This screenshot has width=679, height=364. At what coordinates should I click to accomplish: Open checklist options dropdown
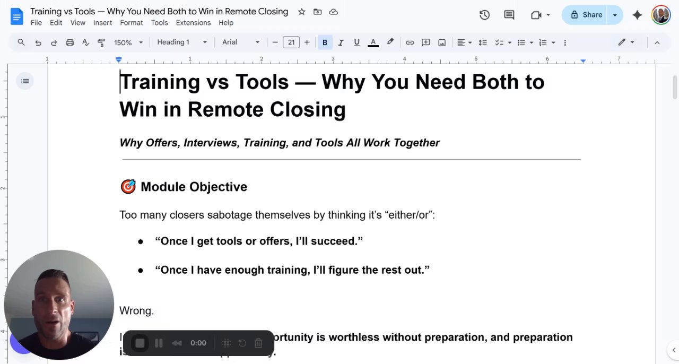pyautogui.click(x=503, y=42)
